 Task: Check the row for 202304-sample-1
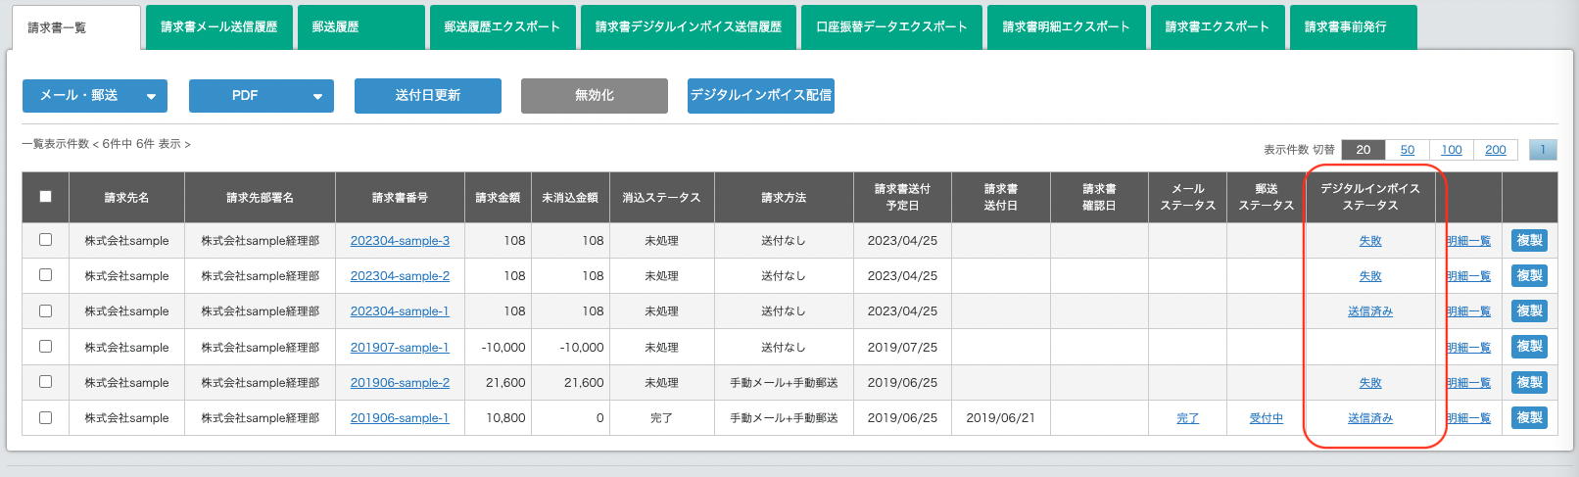[45, 310]
